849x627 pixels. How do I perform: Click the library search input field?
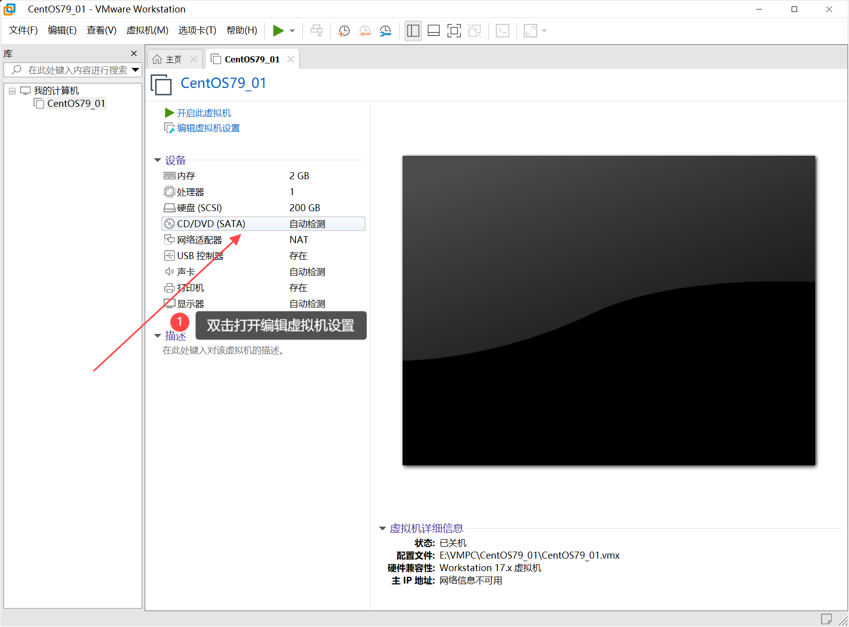point(73,70)
